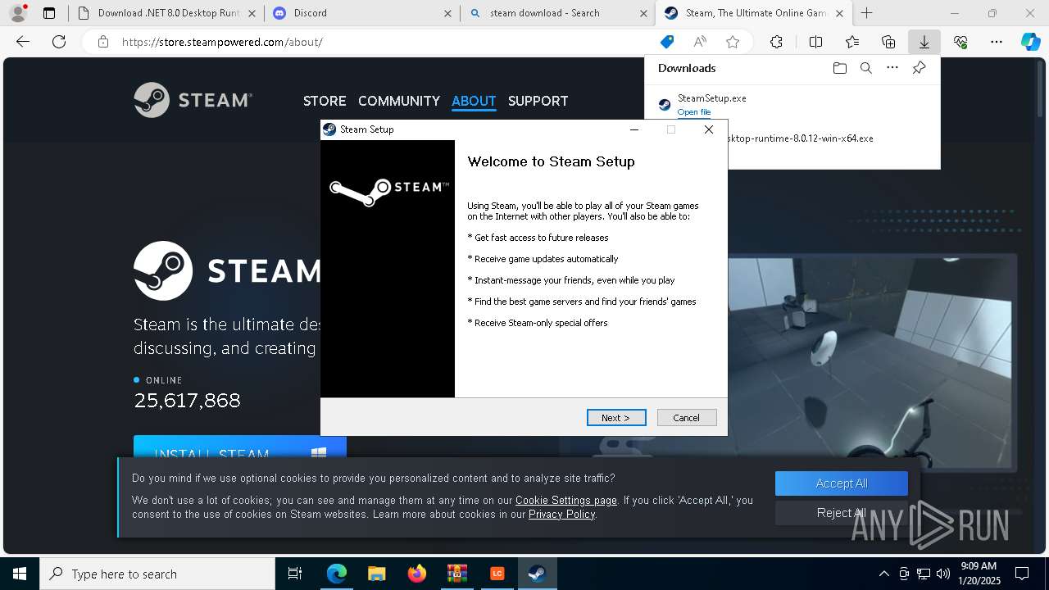Open Microsoft Edge from taskbar

pyautogui.click(x=337, y=574)
